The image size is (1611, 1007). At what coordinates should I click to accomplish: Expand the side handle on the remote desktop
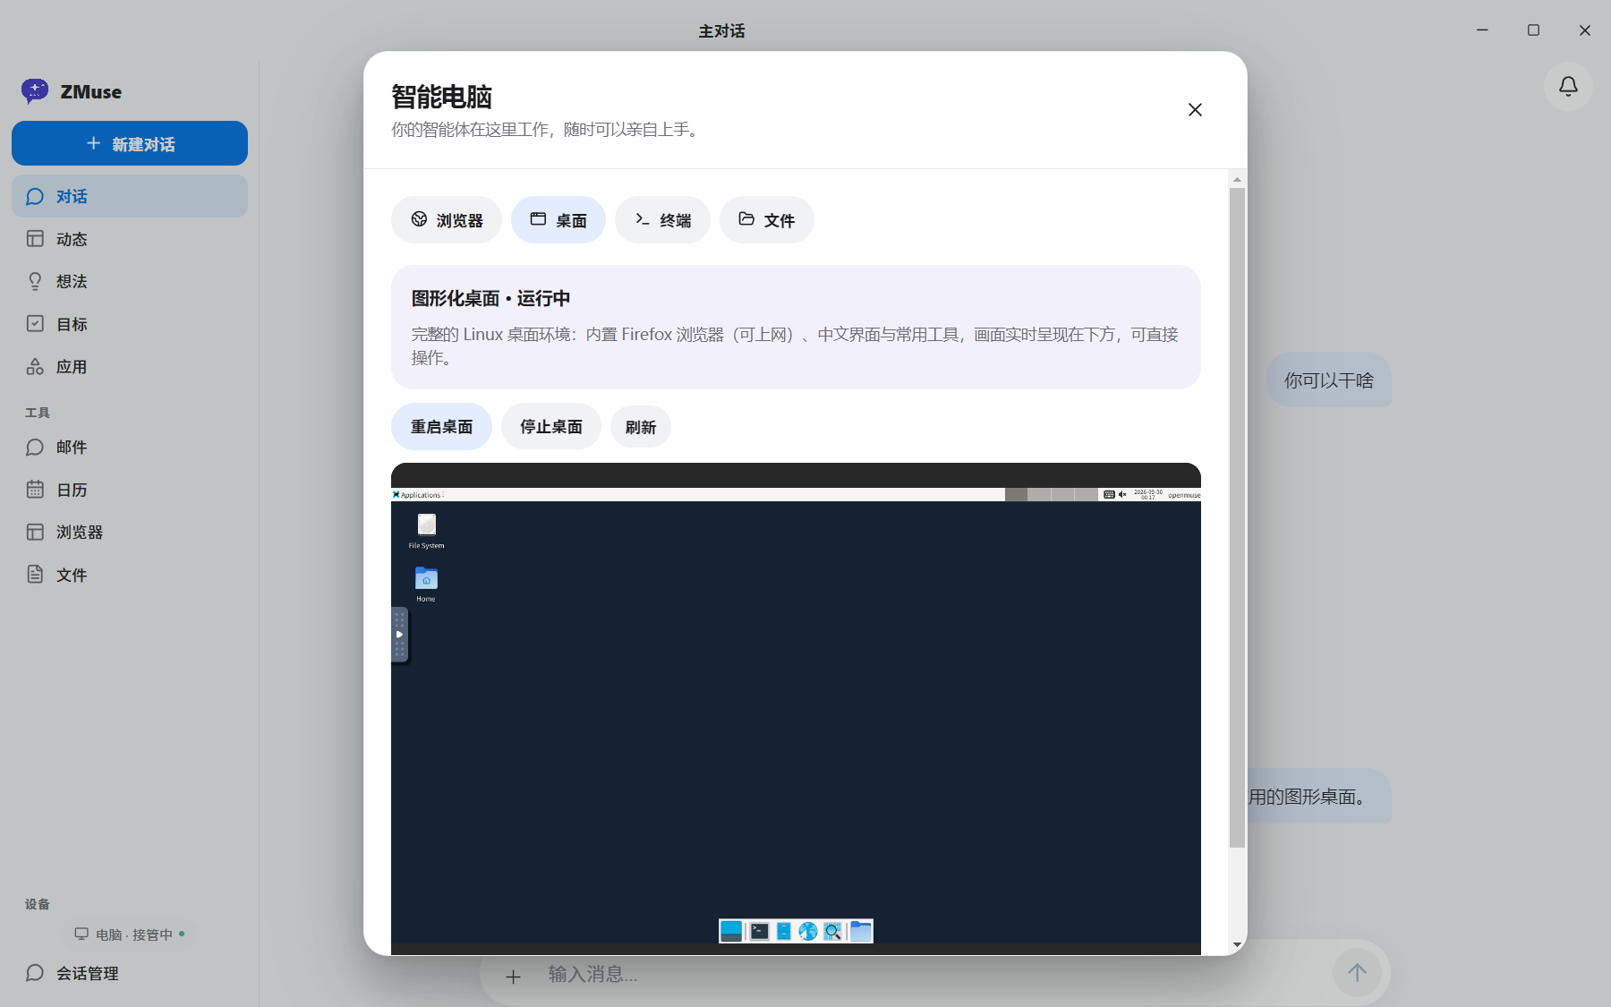399,635
